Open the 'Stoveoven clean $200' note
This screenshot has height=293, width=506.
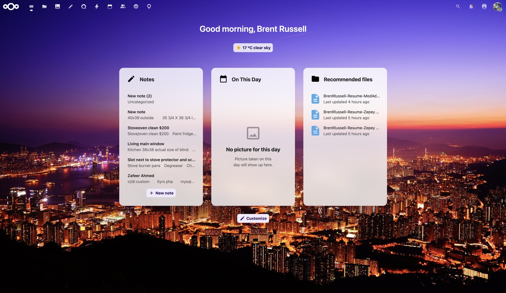[x=161, y=131]
